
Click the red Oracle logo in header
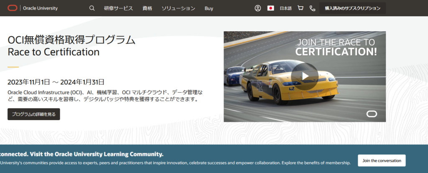[x=13, y=8]
